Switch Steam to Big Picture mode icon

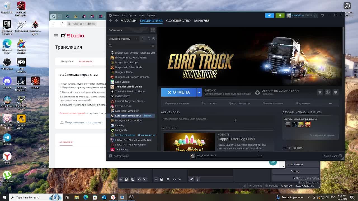pos(322,15)
